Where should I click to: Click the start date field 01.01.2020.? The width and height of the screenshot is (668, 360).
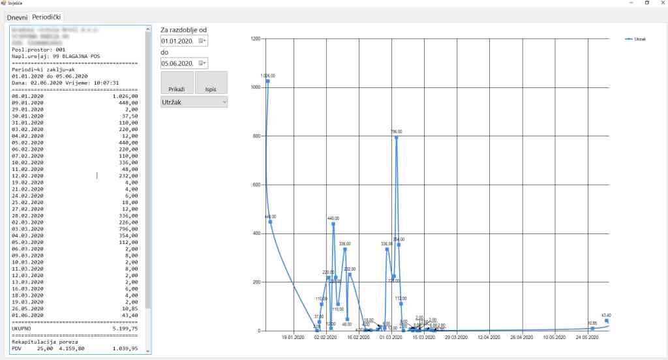coord(179,41)
